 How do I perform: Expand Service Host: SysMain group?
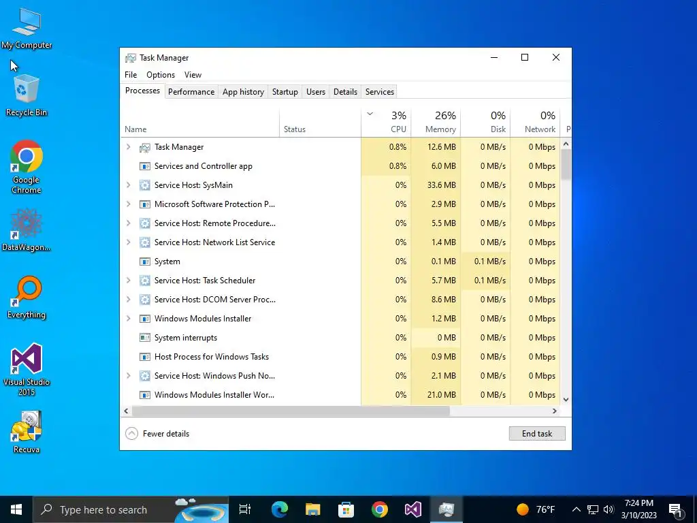[129, 185]
